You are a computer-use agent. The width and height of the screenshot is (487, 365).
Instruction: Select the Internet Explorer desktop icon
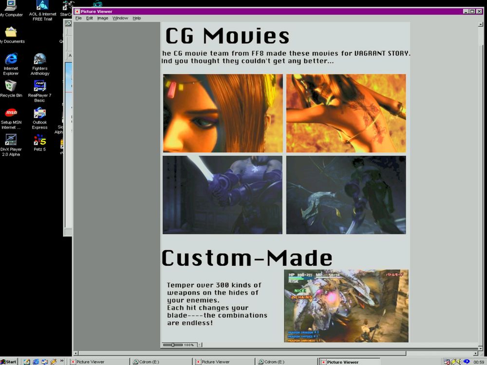point(11,65)
